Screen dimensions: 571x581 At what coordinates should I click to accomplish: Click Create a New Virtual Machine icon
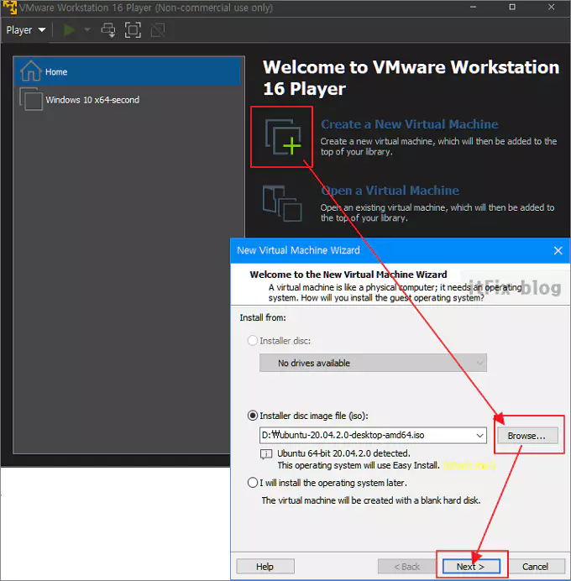[x=283, y=137]
